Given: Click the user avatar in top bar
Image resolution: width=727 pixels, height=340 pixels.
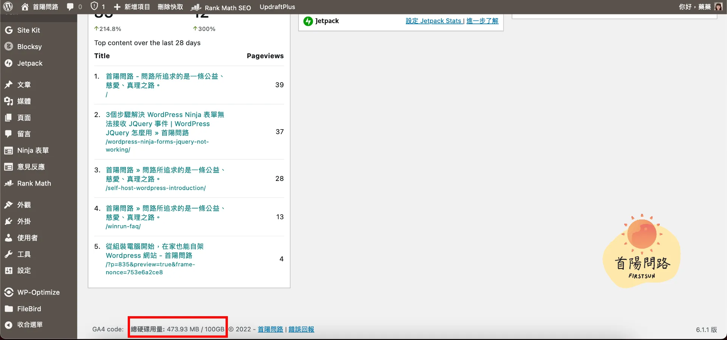Looking at the screenshot, I should tap(718, 7).
